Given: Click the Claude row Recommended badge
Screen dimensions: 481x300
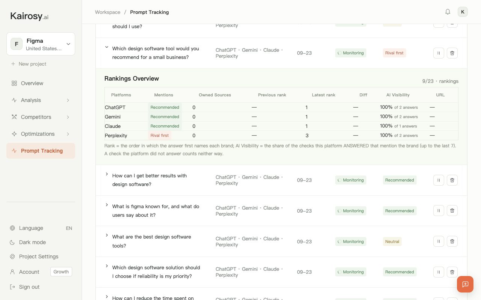Looking at the screenshot, I should (165, 126).
